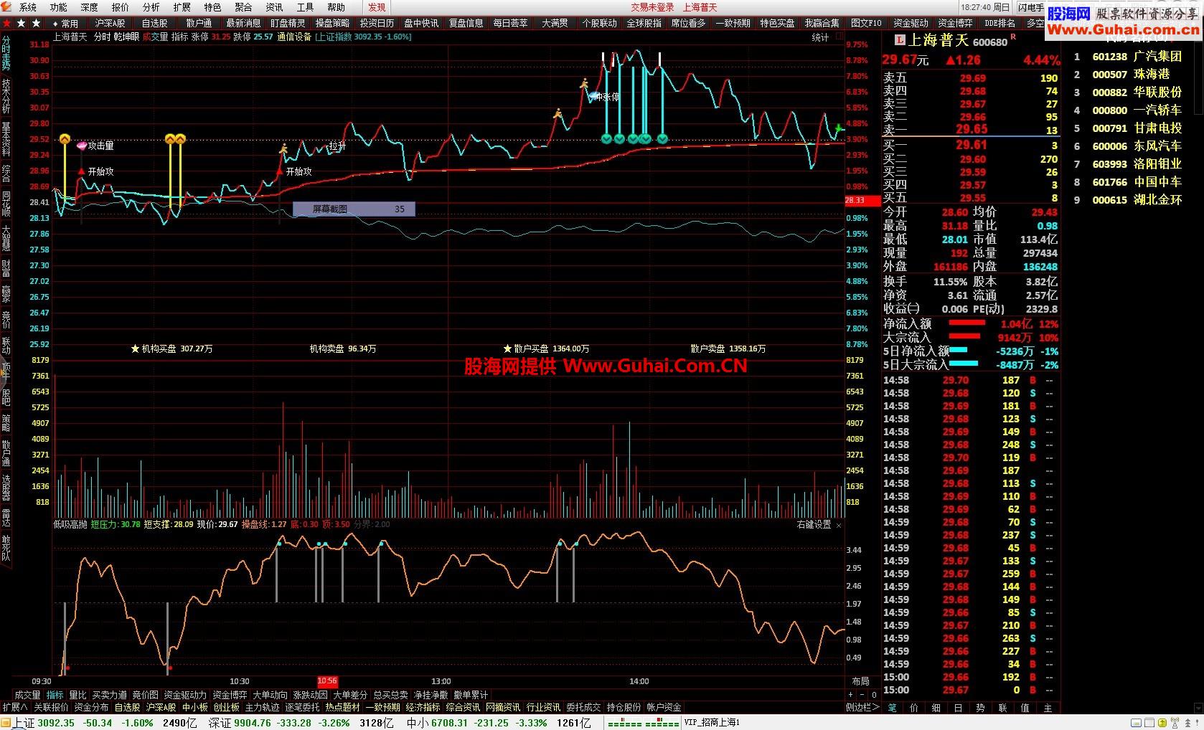Screen dimensions: 1204x730
Task: Switch to 大单动向 indicator tab
Action: pyautogui.click(x=270, y=695)
